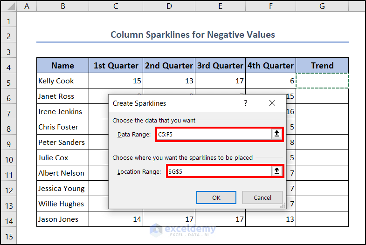Image resolution: width=366 pixels, height=245 pixels.
Task: Select column G header
Action: (x=322, y=6)
